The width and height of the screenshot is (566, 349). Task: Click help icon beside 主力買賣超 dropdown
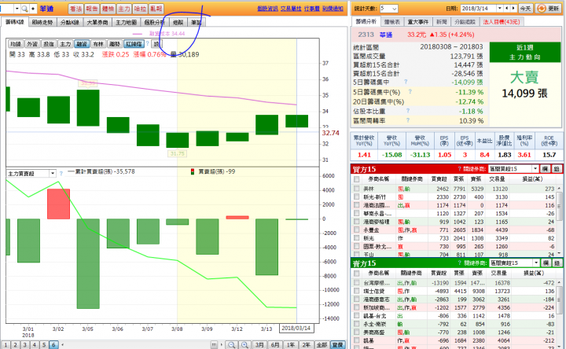pos(61,173)
